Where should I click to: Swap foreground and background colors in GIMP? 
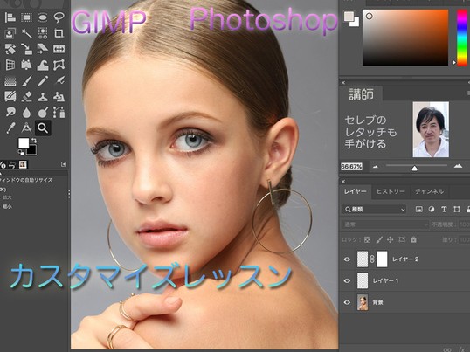pos(33,141)
